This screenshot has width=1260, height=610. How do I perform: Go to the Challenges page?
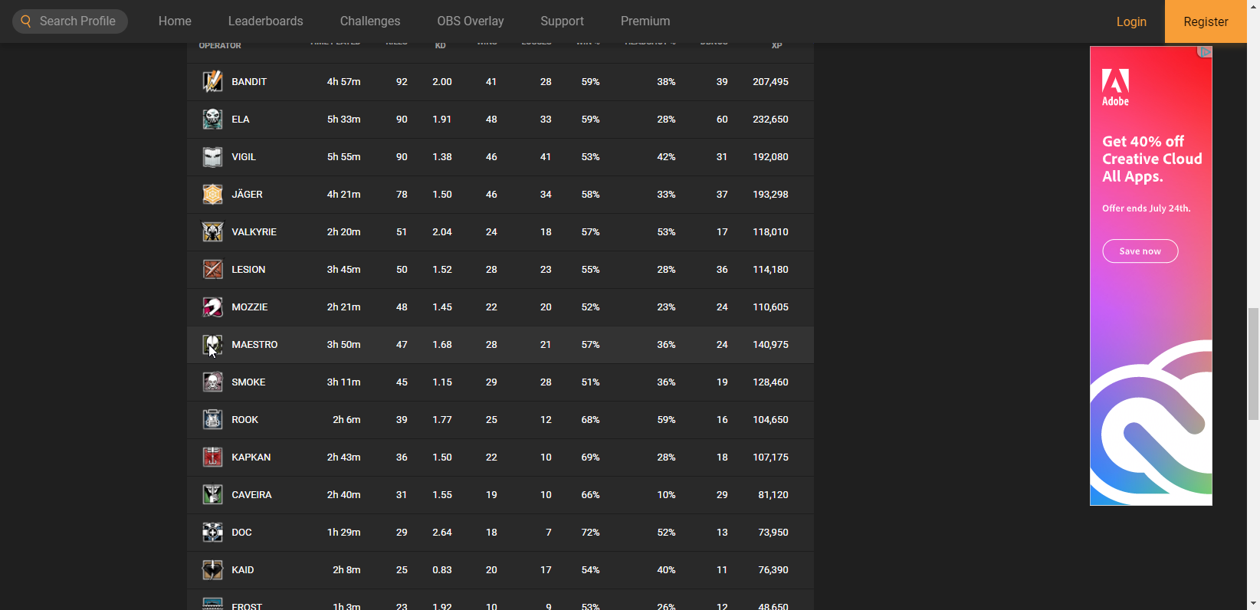click(x=369, y=21)
